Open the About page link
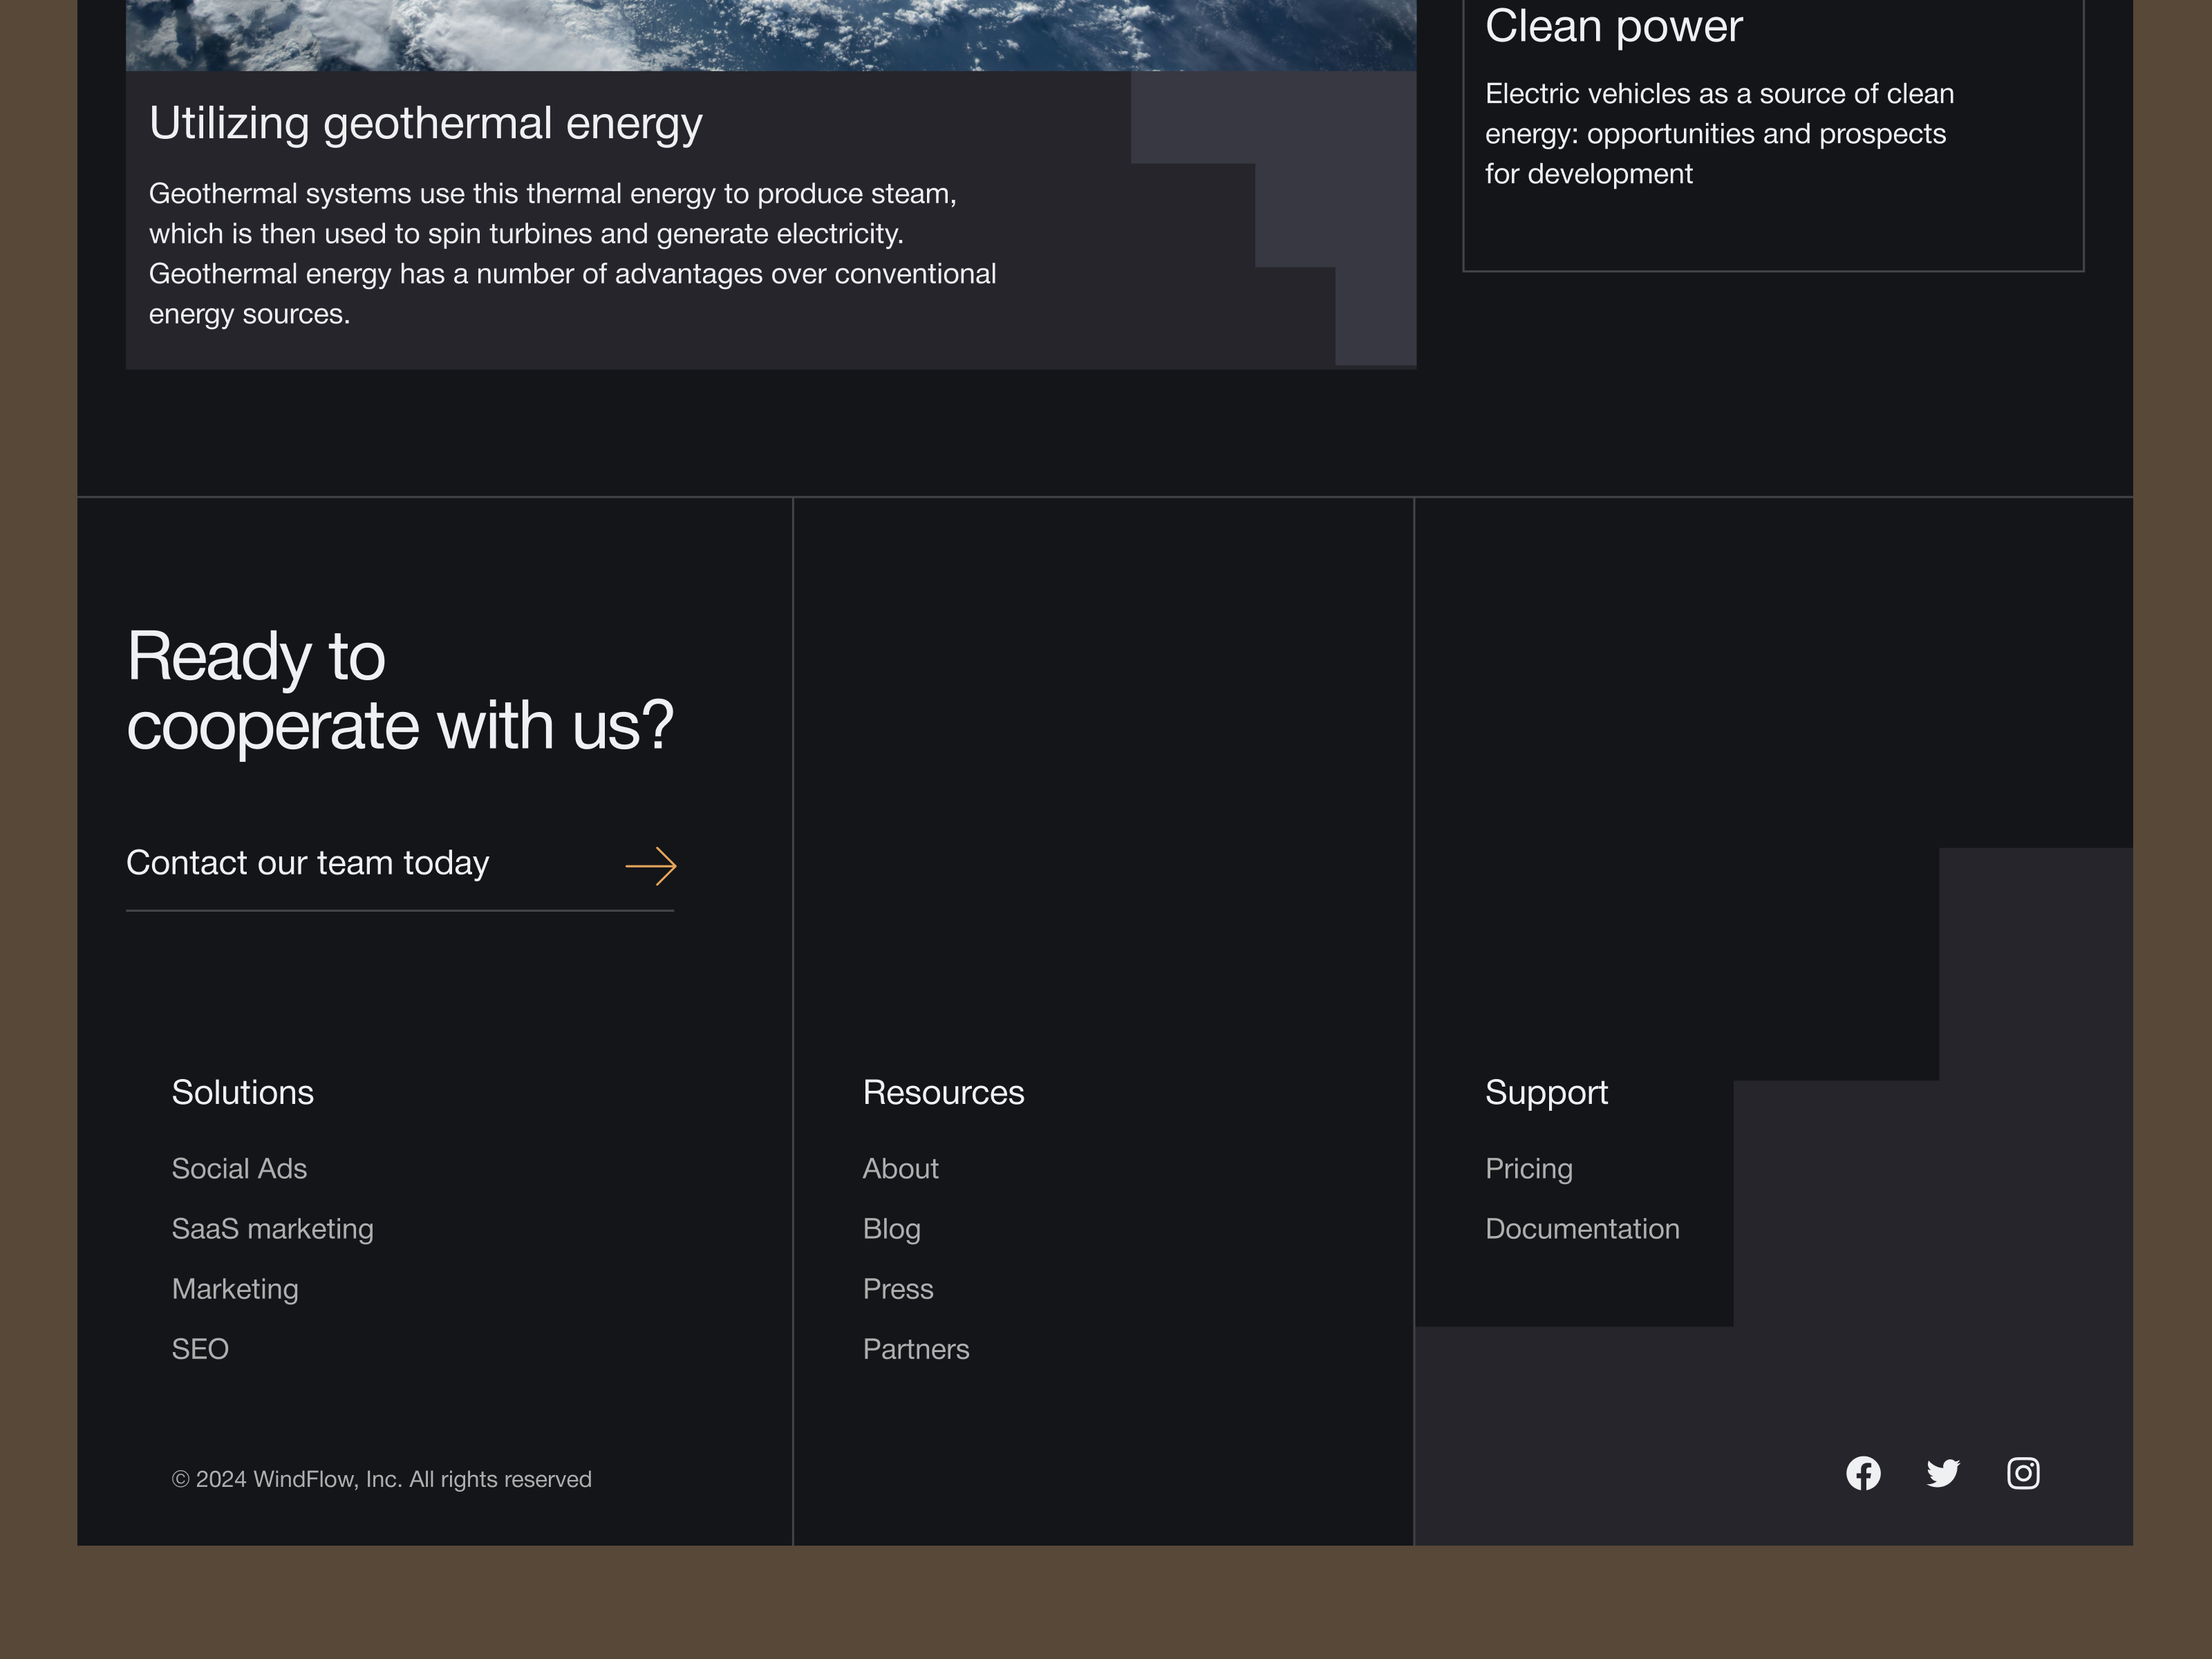Screen dimensions: 2212x1659 tap(900, 1169)
